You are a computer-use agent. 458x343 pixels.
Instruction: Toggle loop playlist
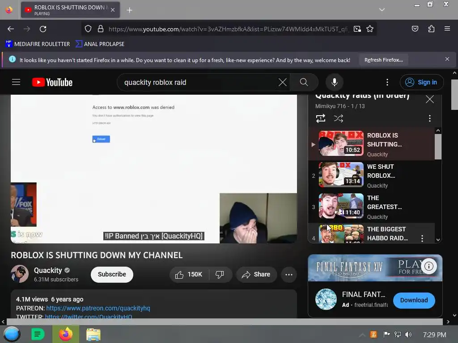pyautogui.click(x=320, y=118)
